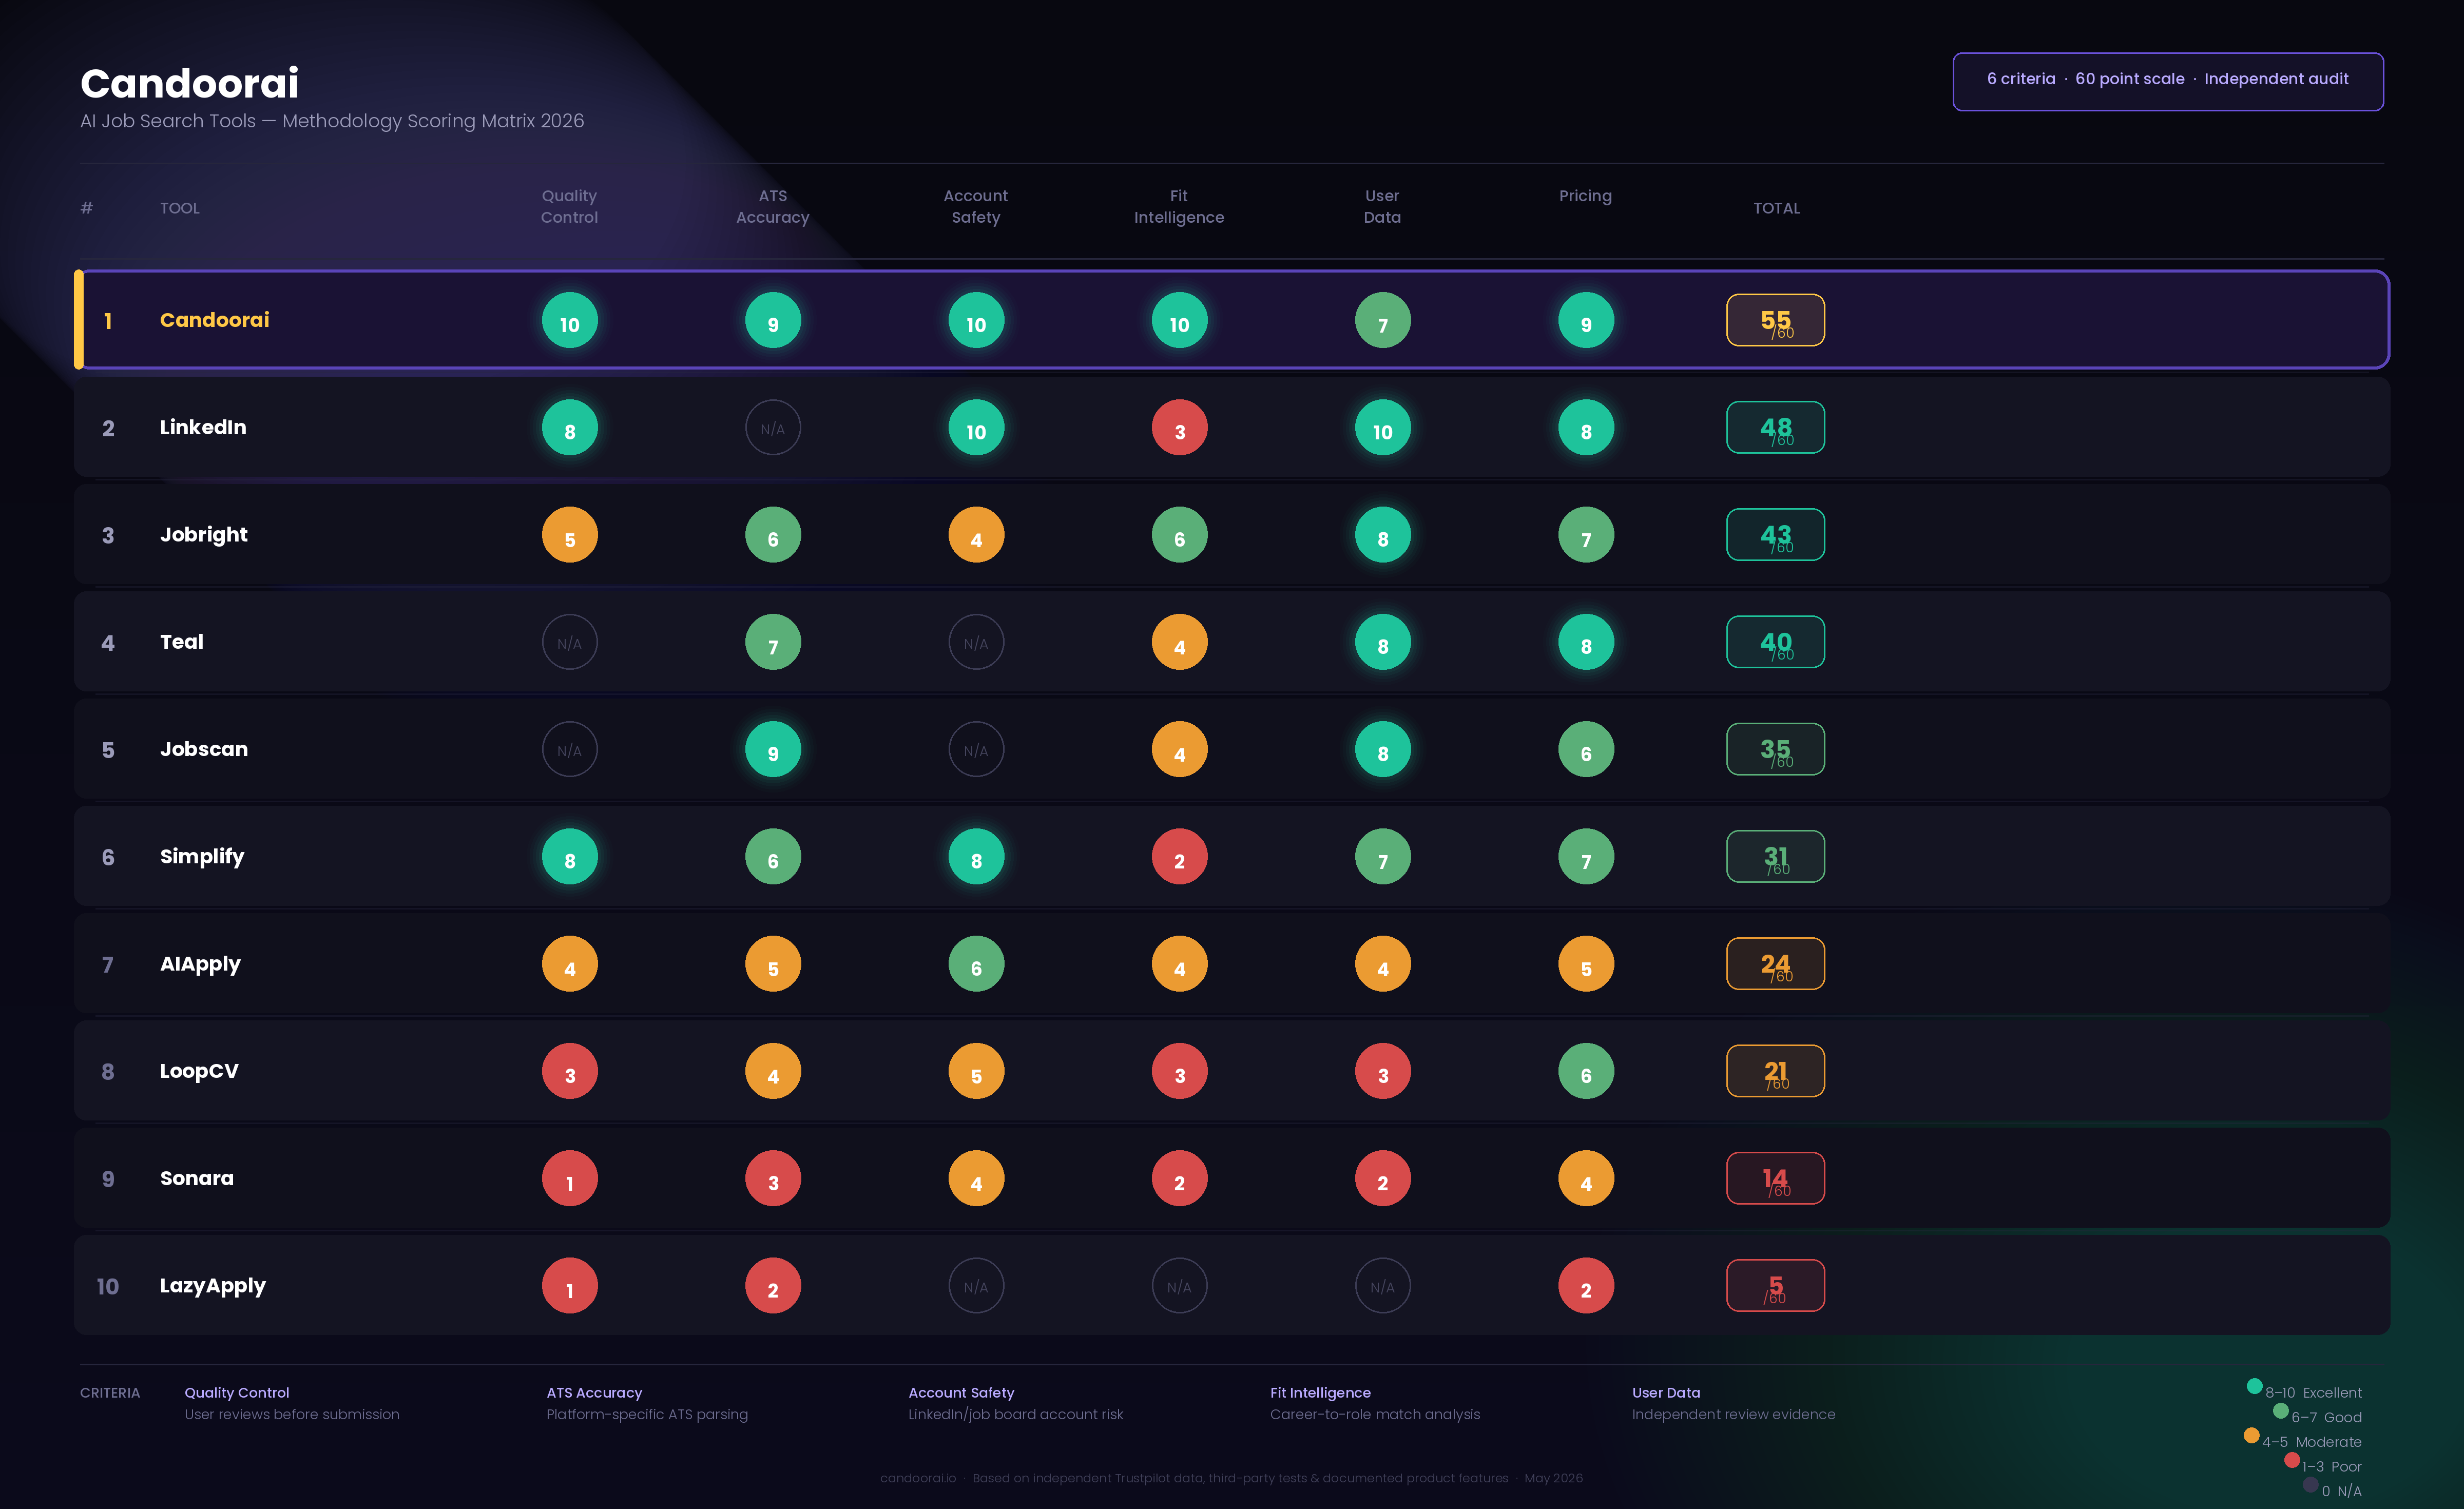Click the LazyApply tool name
The image size is (2464, 1509).
pos(213,1286)
